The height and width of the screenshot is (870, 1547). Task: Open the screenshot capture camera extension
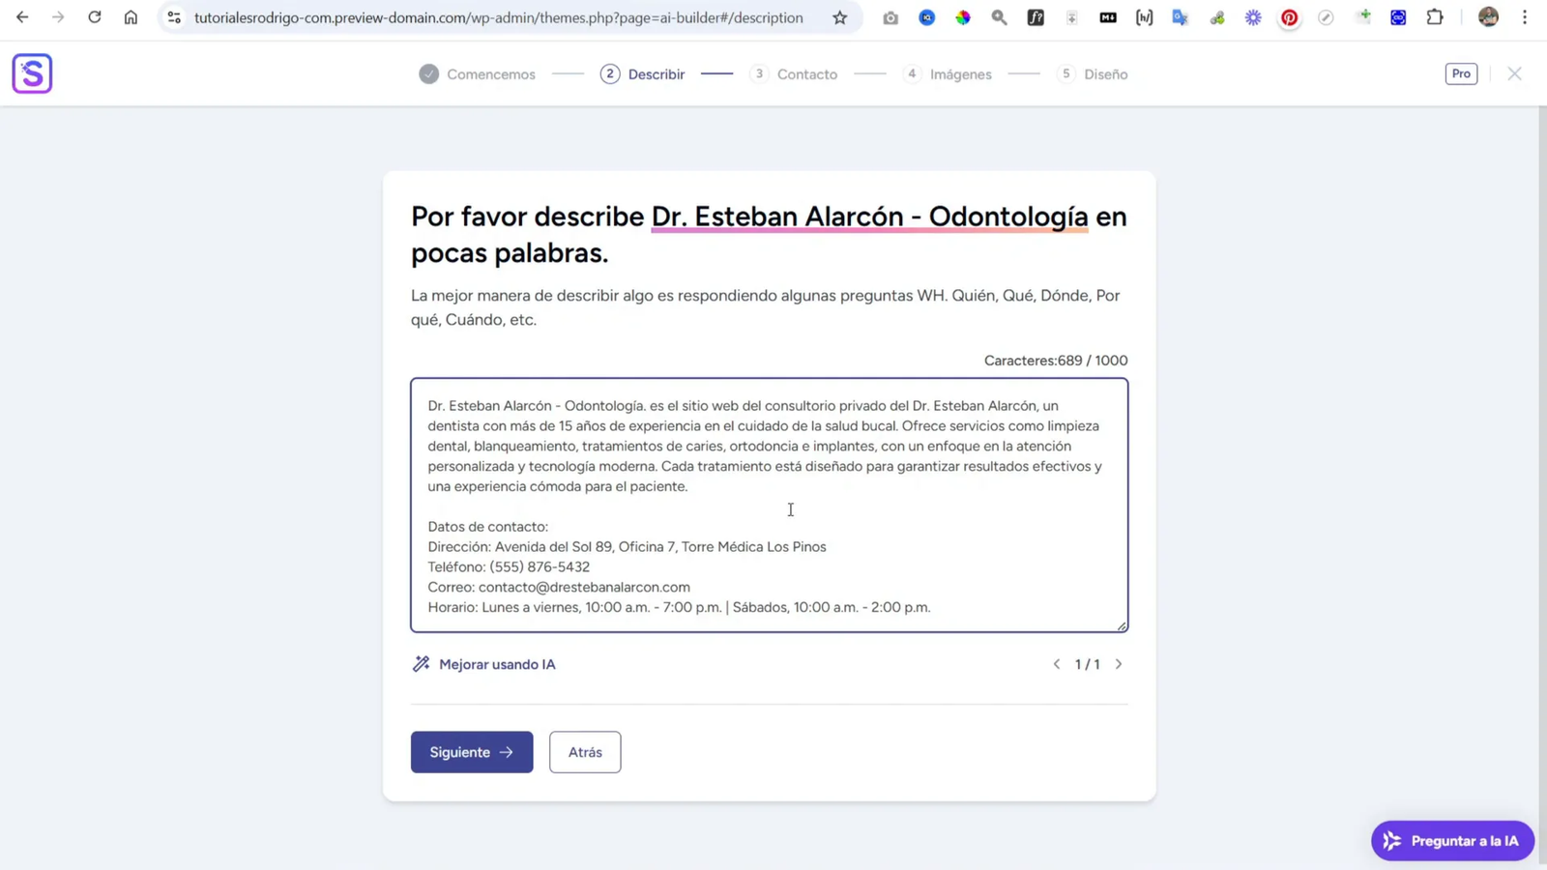(890, 17)
